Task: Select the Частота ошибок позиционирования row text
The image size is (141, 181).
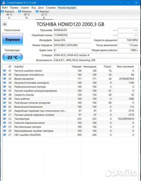Action: click(x=36, y=91)
